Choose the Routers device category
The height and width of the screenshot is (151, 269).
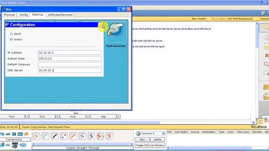[x=2, y=134]
